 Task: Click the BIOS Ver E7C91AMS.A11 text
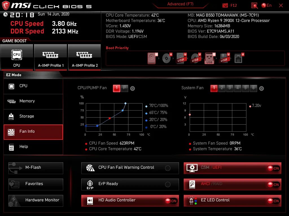pyautogui.click(x=211, y=31)
